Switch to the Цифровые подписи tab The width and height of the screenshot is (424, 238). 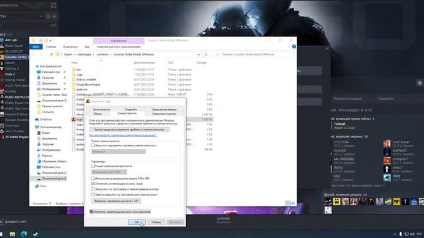[164, 114]
